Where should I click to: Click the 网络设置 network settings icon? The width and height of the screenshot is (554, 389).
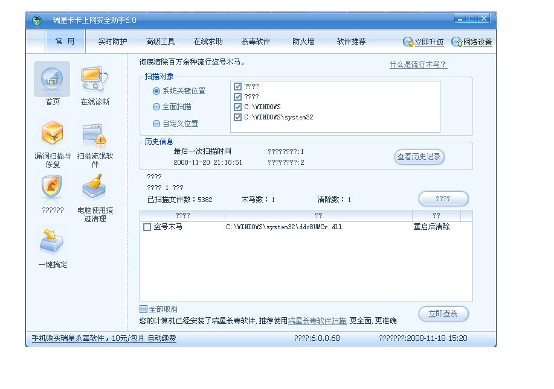[457, 42]
